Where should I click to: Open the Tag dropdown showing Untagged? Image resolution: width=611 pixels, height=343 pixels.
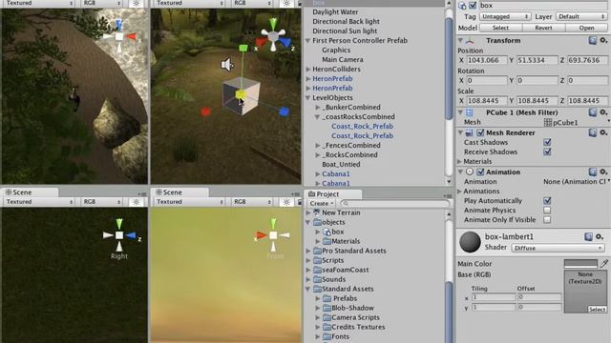click(505, 17)
